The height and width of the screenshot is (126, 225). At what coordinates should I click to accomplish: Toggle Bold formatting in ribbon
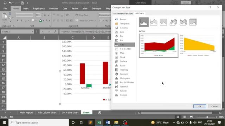pyautogui.click(x=18, y=21)
